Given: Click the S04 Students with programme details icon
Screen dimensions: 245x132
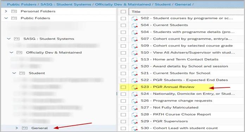Looking at the screenshot, I should tap(134, 32).
